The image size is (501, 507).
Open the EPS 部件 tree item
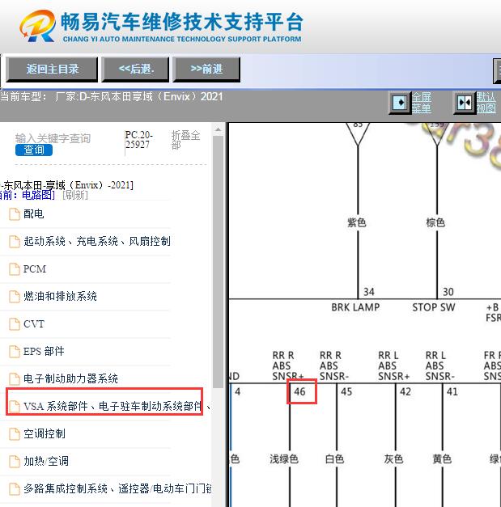(44, 351)
